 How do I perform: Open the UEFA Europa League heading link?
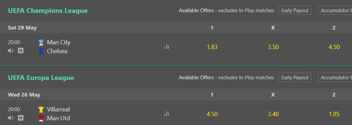click(x=41, y=78)
